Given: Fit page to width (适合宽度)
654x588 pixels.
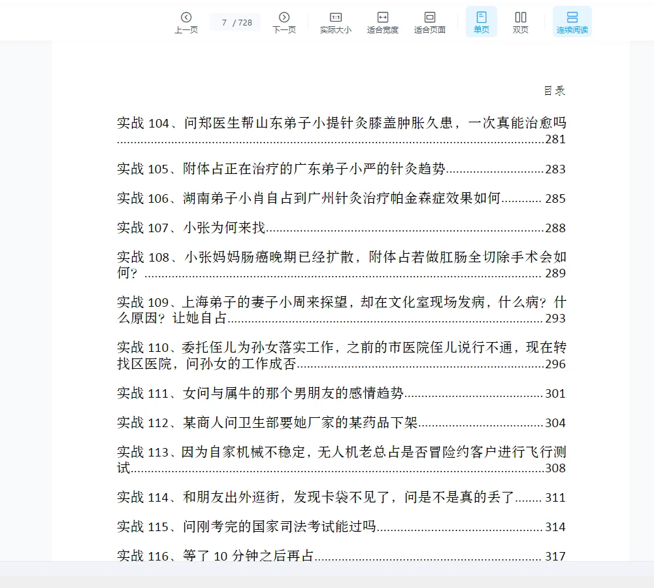Looking at the screenshot, I should click(382, 22).
